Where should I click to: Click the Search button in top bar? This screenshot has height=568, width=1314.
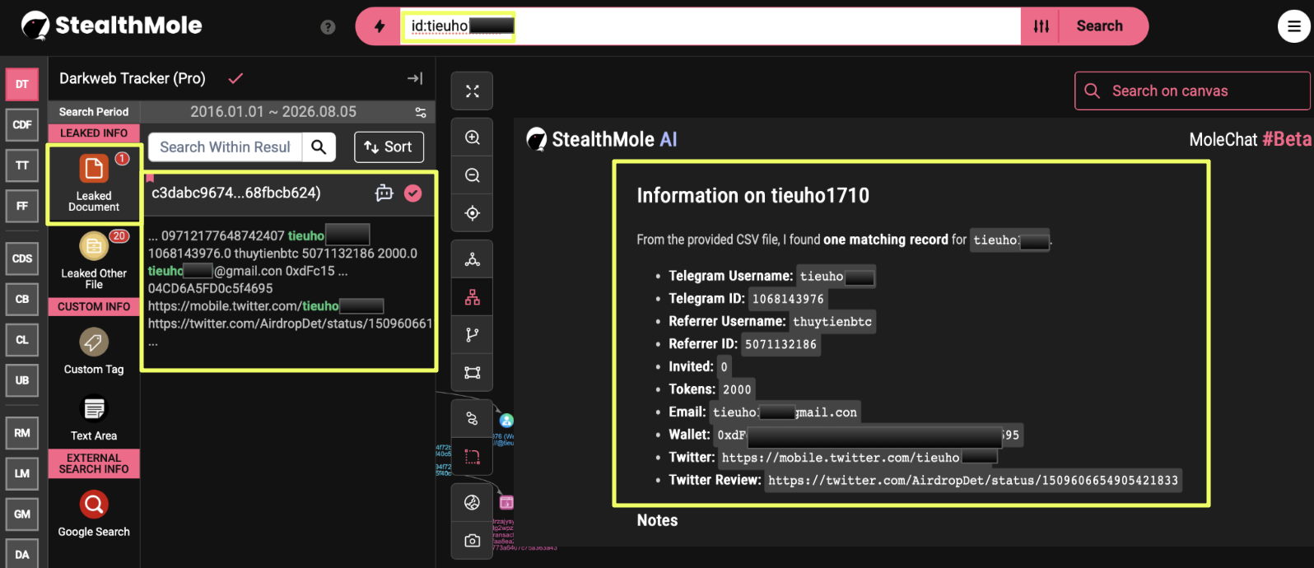(x=1099, y=26)
